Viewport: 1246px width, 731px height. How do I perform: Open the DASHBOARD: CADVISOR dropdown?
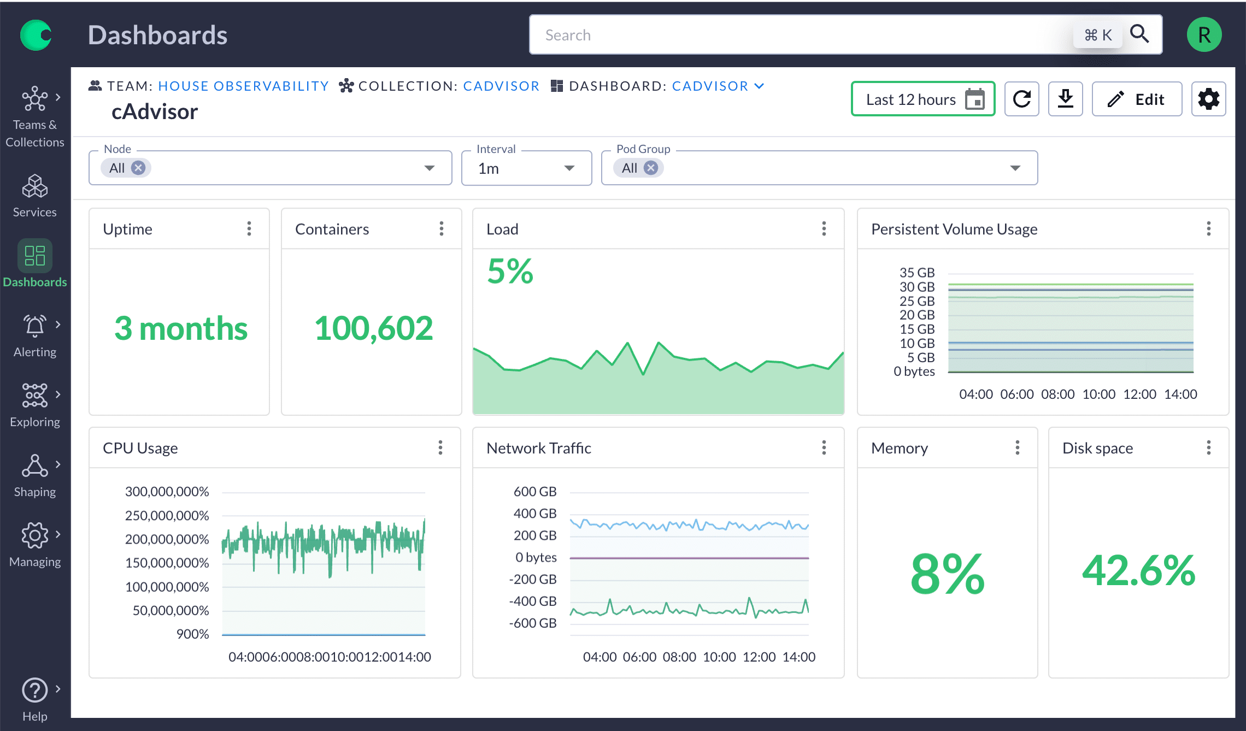point(759,86)
